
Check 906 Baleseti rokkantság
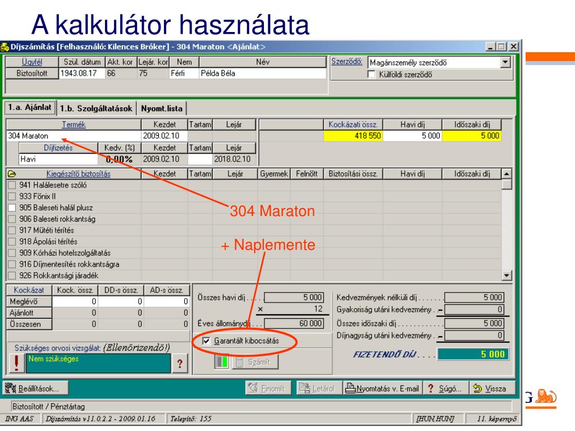click(12, 219)
